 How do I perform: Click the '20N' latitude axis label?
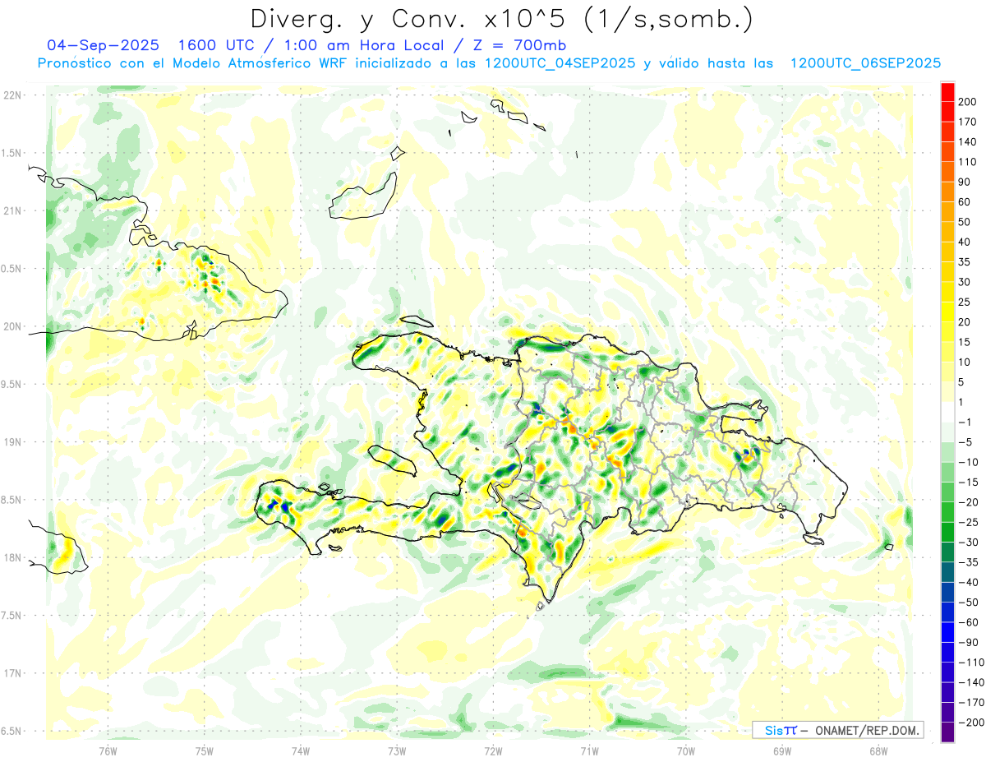tap(12, 326)
